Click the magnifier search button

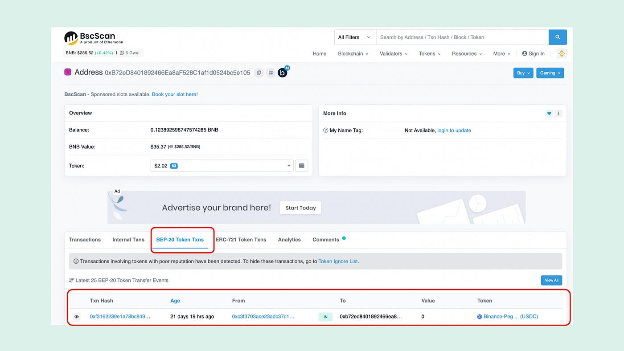[x=558, y=37]
